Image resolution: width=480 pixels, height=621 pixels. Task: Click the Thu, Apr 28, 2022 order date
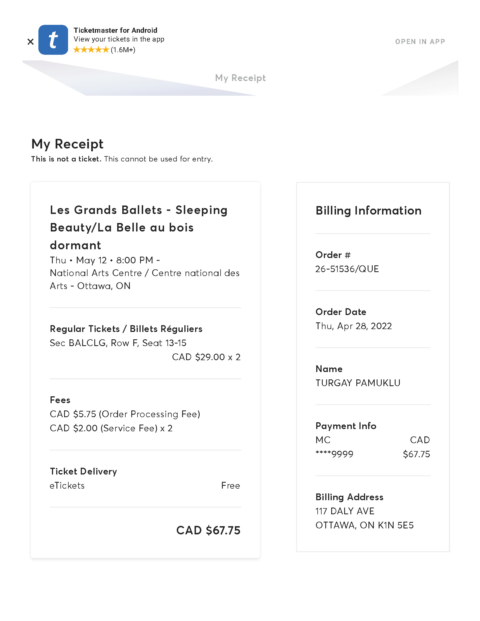354,326
